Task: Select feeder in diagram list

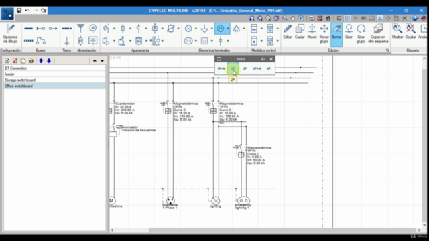Action: pyautogui.click(x=54, y=74)
